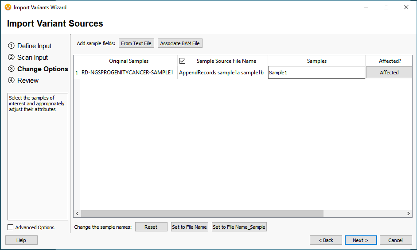This screenshot has height=250, width=417.
Task: Select the Scan Input step
Action: coord(28,58)
